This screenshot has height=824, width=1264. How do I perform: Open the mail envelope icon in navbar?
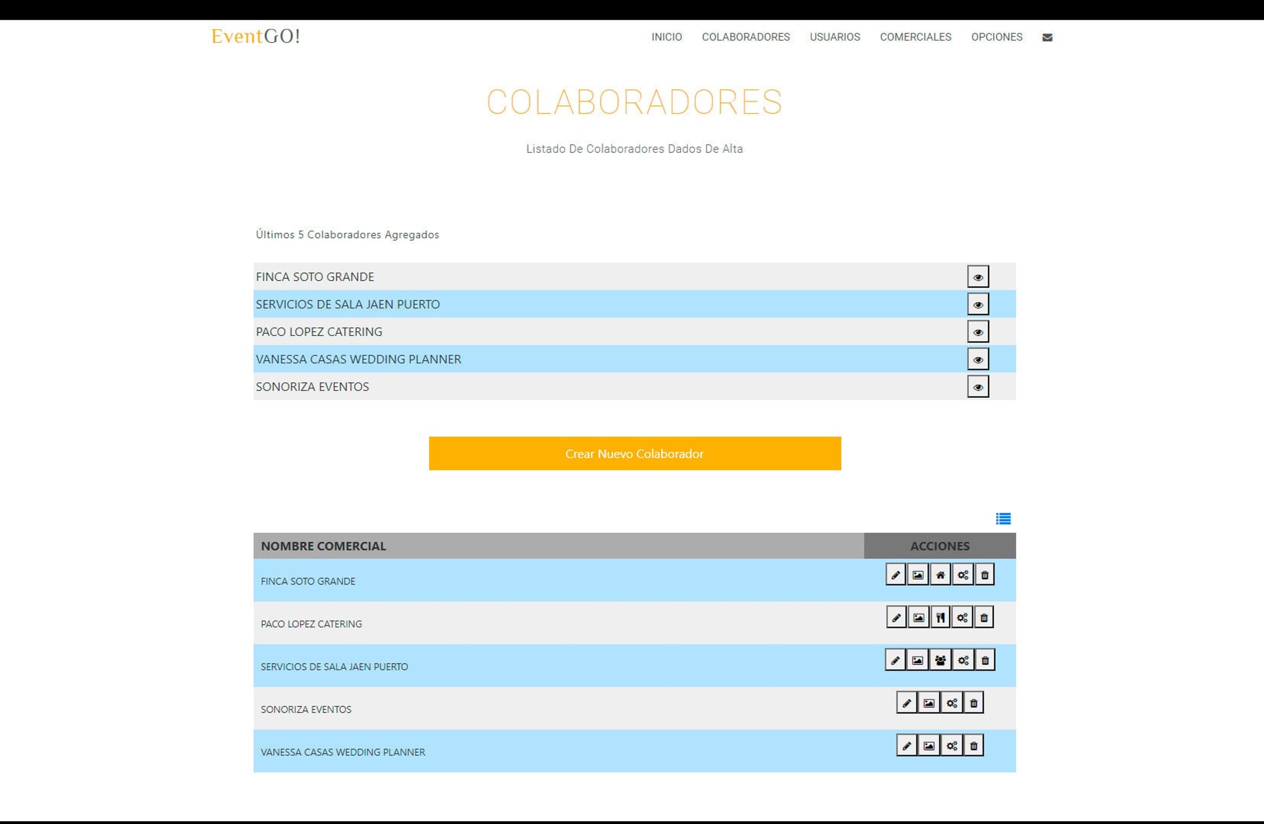click(1047, 37)
